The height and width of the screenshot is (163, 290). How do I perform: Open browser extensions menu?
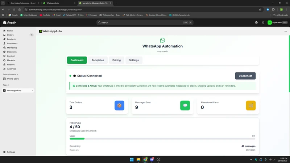tap(273, 9)
